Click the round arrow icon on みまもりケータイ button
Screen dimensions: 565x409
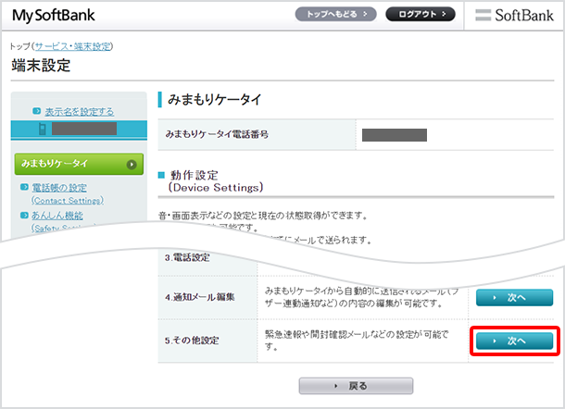(x=132, y=165)
